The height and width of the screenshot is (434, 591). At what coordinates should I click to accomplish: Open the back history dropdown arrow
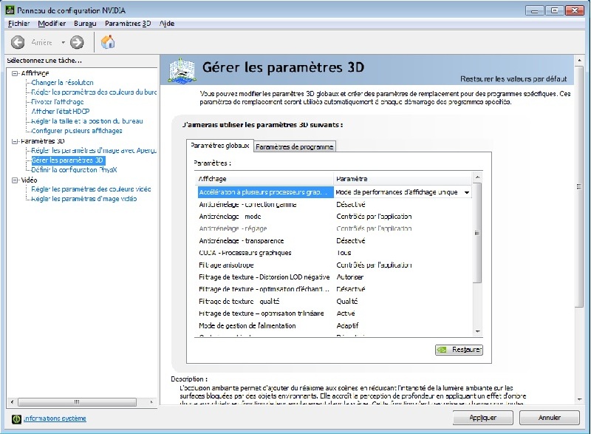click(x=64, y=42)
